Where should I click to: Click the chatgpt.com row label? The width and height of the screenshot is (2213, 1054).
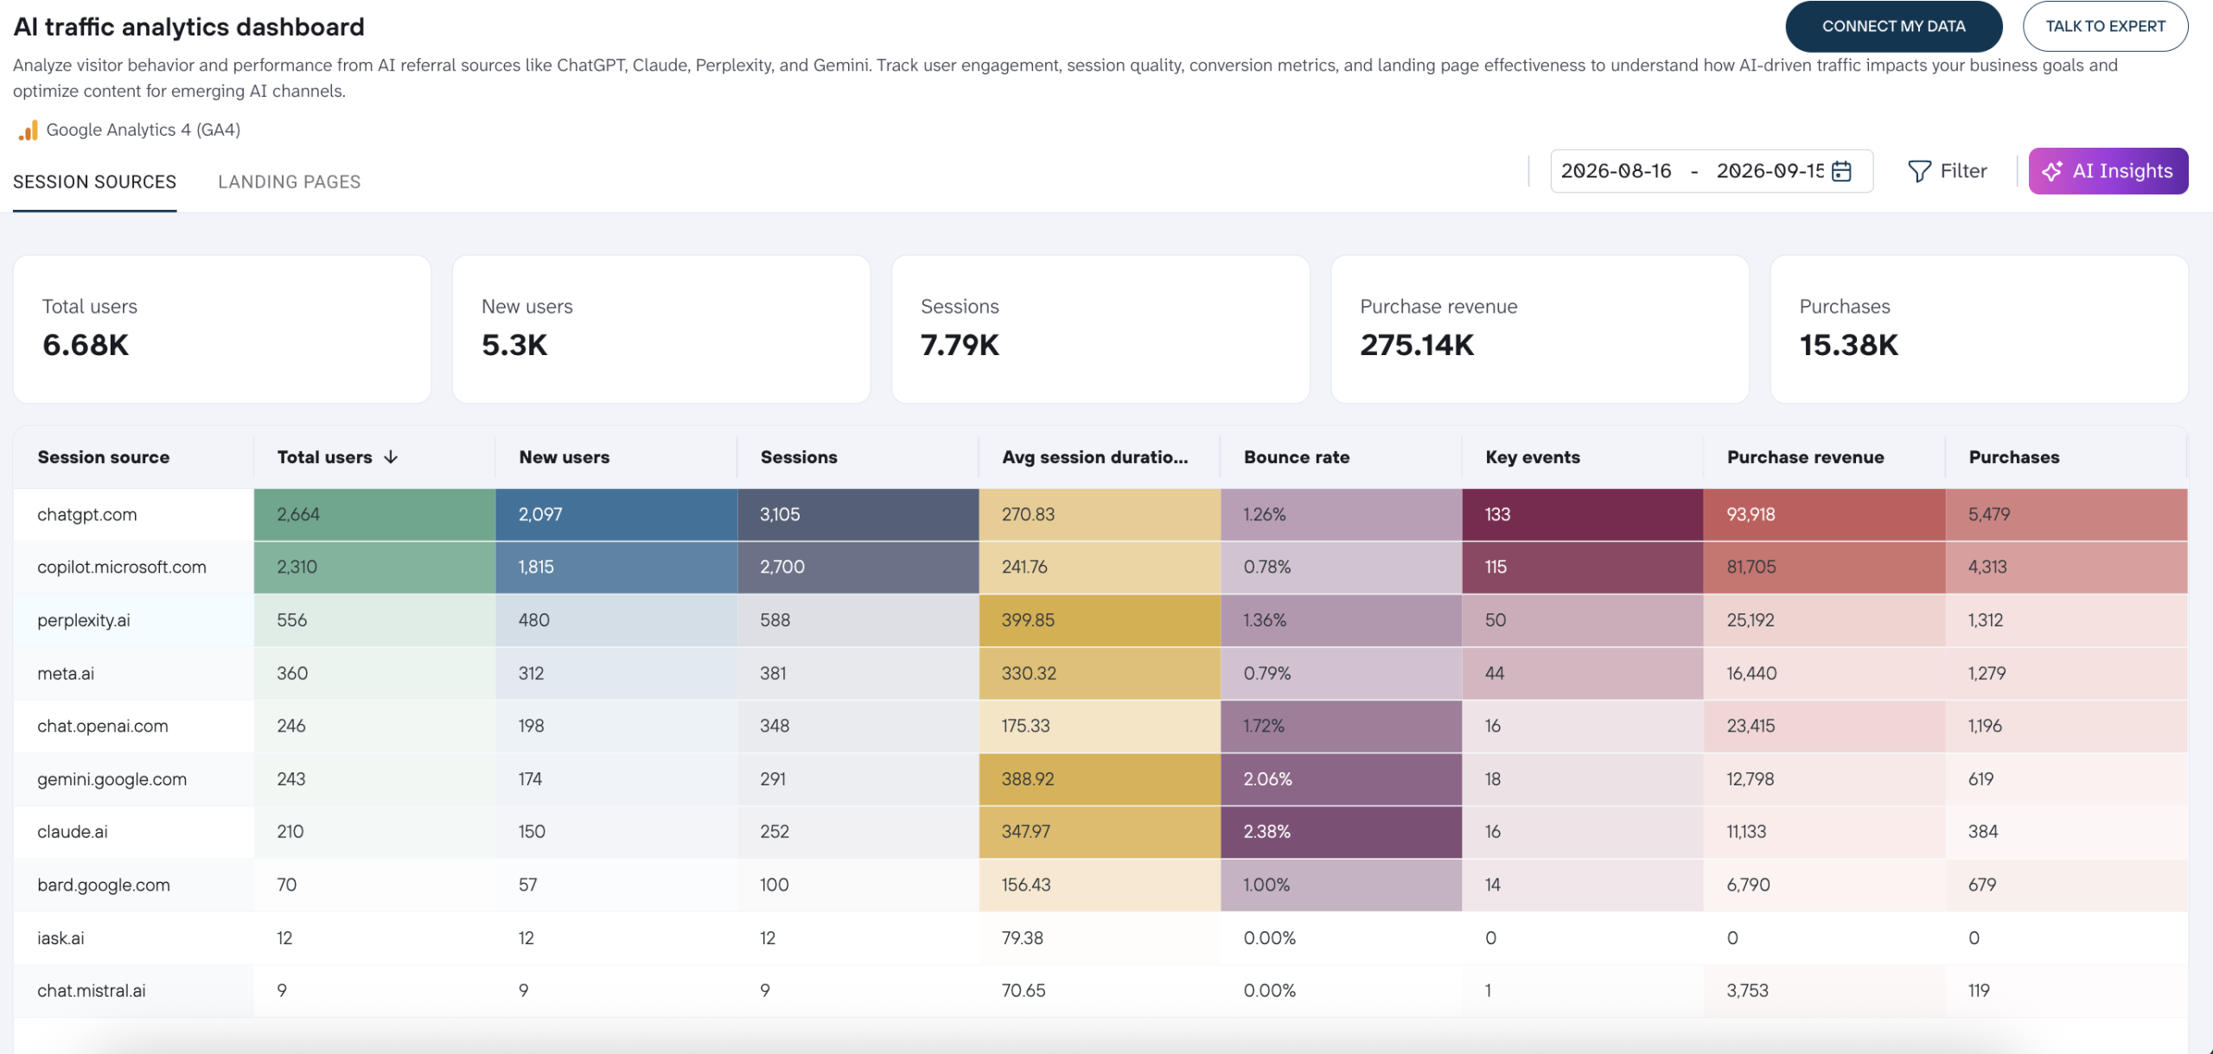pyautogui.click(x=86, y=515)
